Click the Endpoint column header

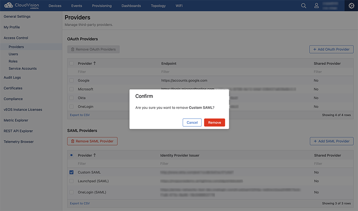pos(169,63)
